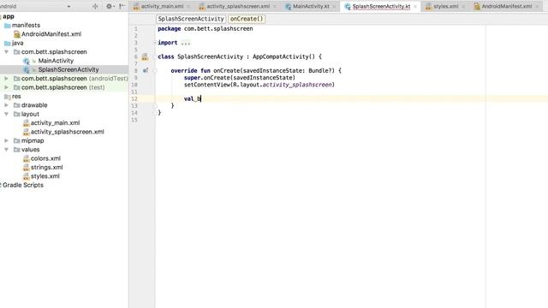Place cursor in 'val b' line

193,99
